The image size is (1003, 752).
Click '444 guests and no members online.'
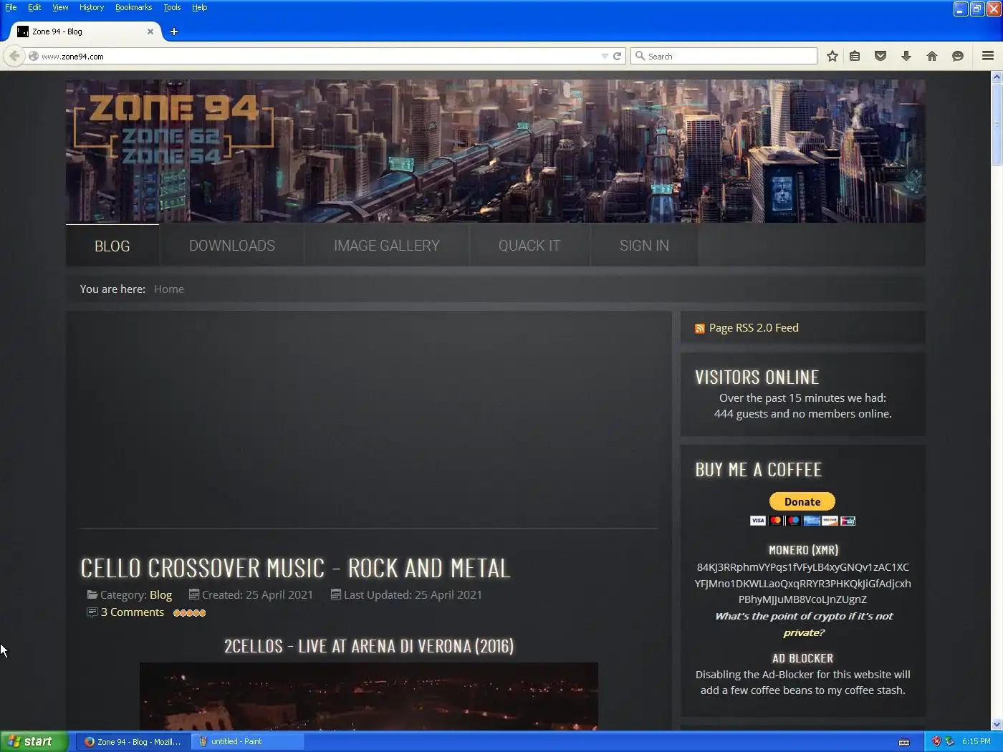point(803,414)
